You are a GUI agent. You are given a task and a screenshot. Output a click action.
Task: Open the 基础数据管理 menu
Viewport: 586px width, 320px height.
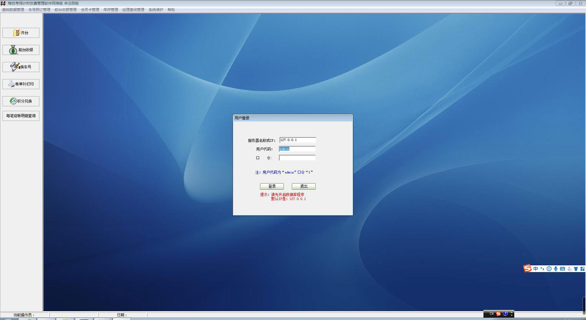coord(13,10)
